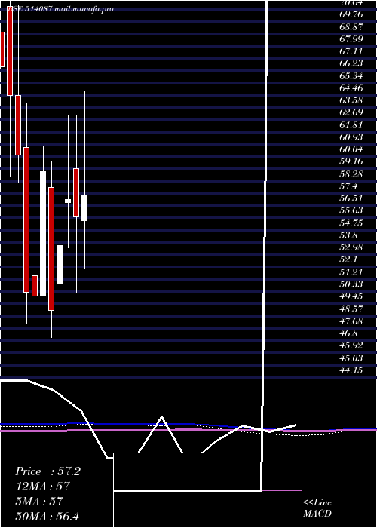Click the 59.16 price level

pos(351,161)
